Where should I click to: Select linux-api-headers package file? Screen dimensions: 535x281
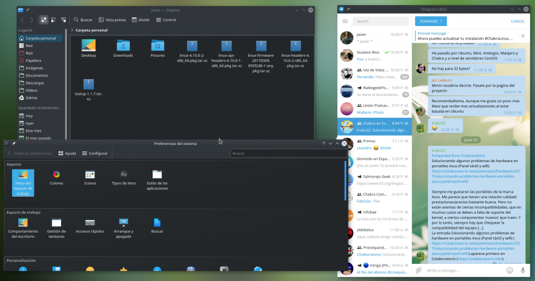coord(227,54)
